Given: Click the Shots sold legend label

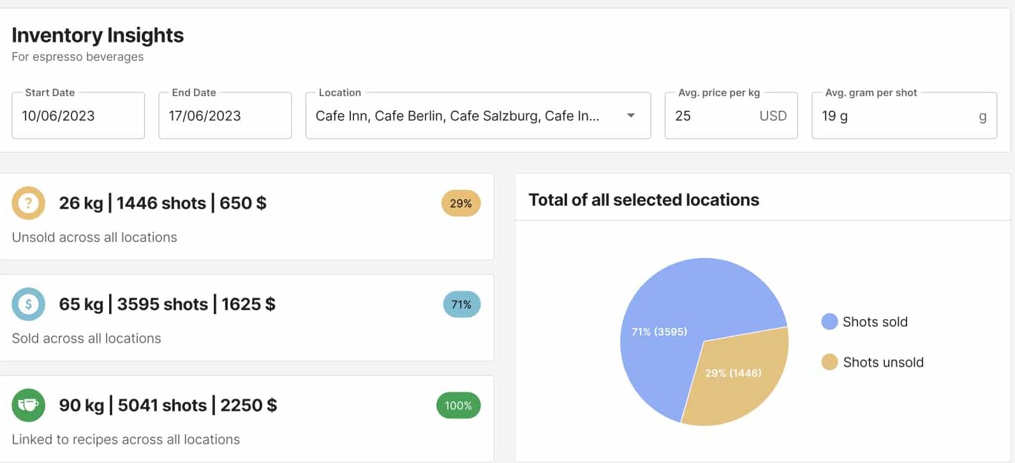Looking at the screenshot, I should (875, 322).
